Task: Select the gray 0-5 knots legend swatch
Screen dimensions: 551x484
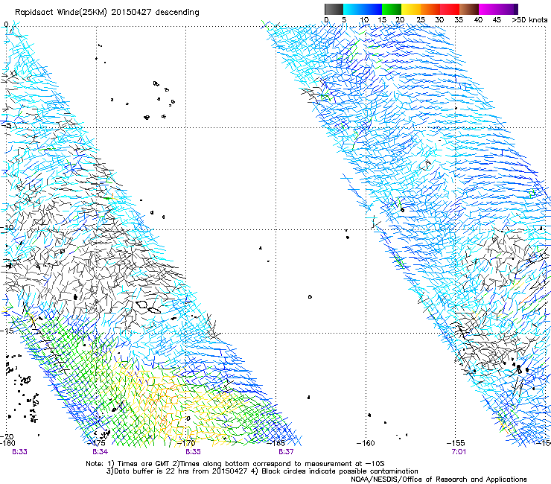Action: (334, 9)
